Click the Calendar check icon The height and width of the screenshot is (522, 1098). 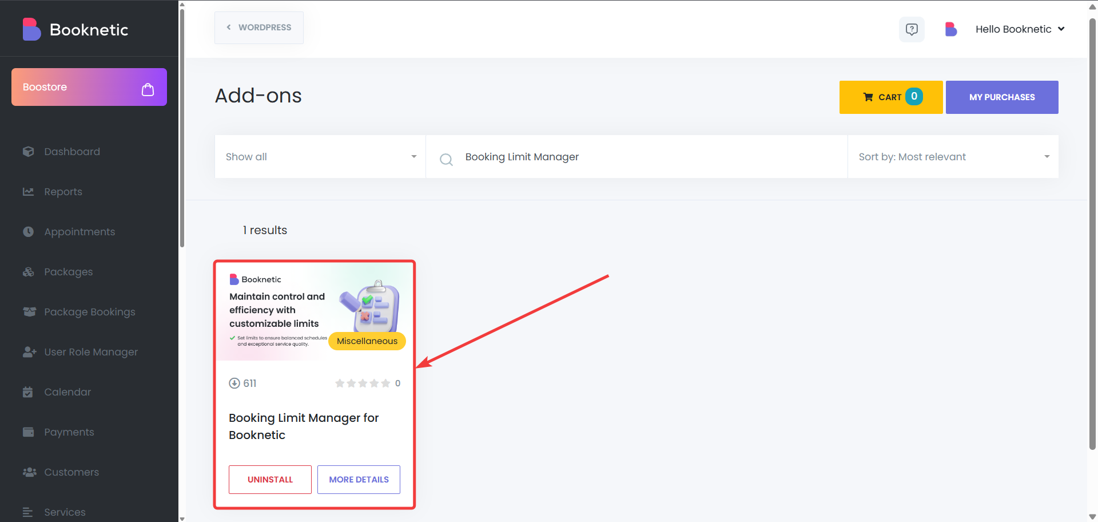[27, 392]
